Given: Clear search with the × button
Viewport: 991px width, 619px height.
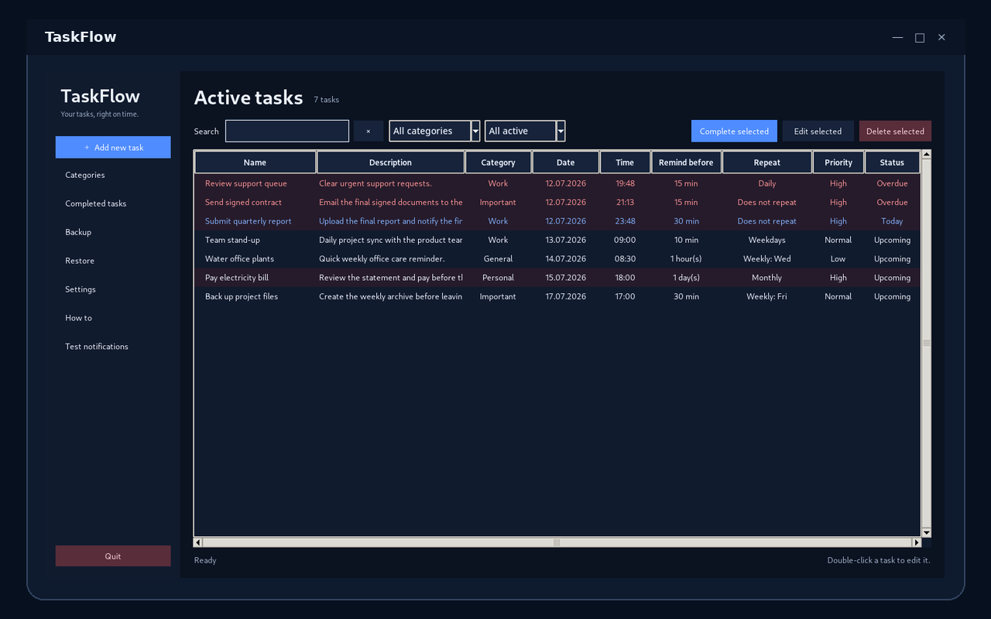Looking at the screenshot, I should pyautogui.click(x=368, y=131).
